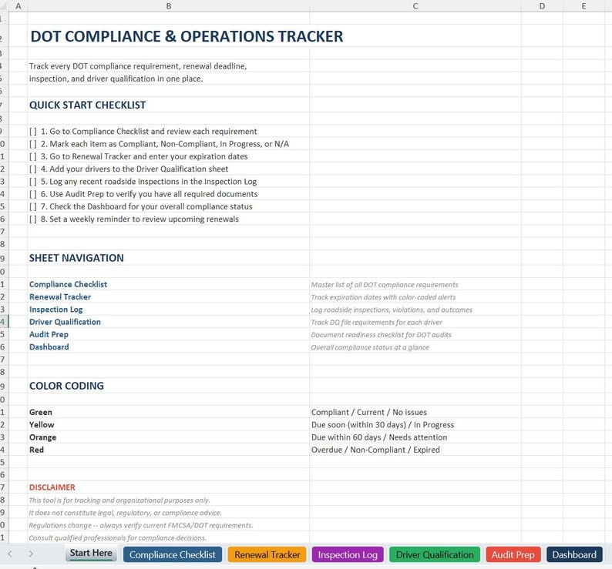The width and height of the screenshot is (612, 569).
Task: Follow the Dashboard navigation link
Action: tap(49, 346)
